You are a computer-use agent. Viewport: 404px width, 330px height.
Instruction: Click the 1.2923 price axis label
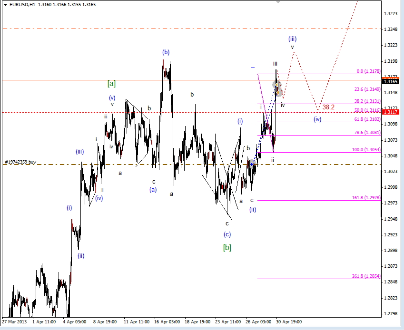(391, 235)
